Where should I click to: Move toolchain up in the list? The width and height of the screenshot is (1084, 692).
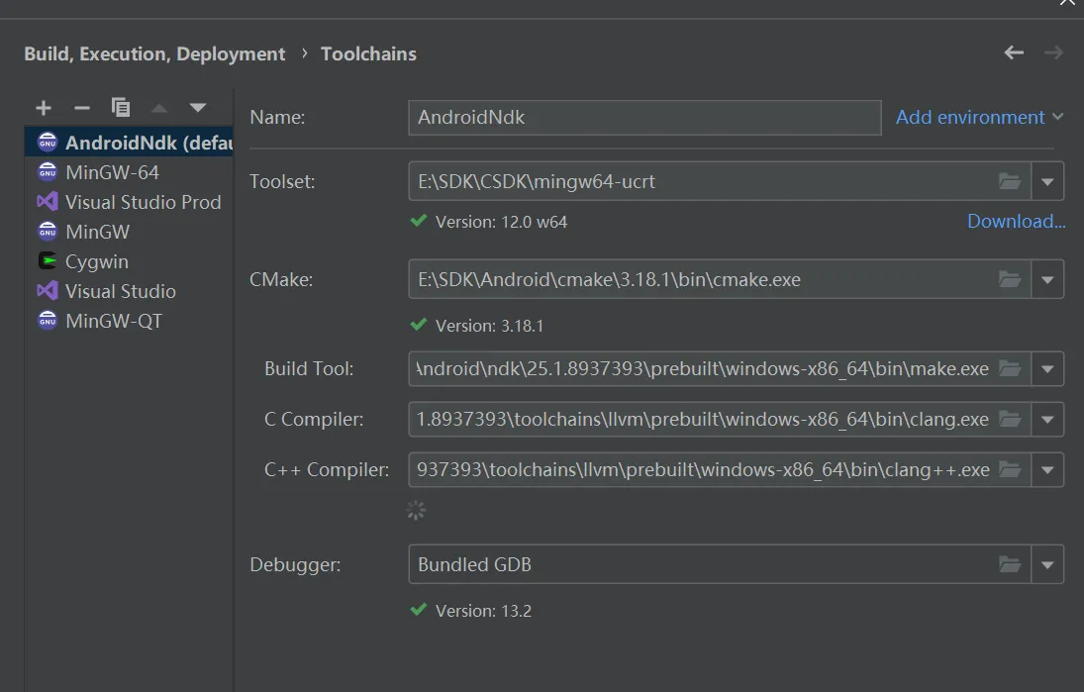[159, 108]
